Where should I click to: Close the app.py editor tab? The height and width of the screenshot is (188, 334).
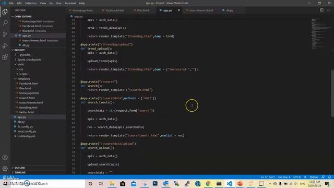(178, 10)
